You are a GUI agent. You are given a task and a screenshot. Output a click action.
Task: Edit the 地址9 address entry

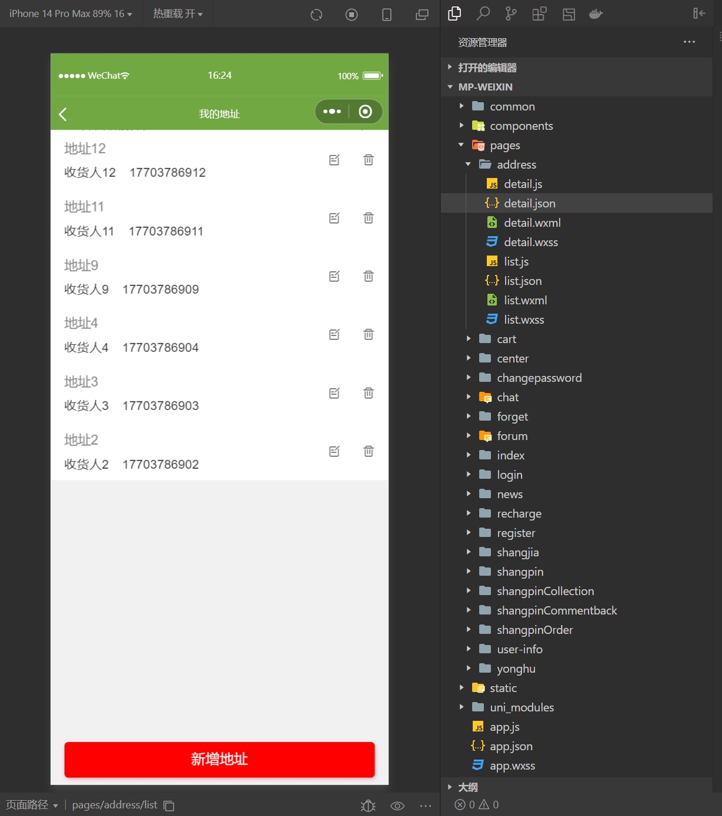pos(334,276)
